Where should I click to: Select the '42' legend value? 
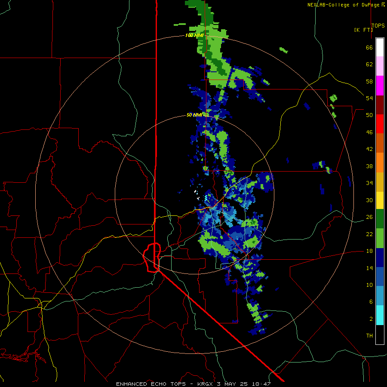tap(369, 149)
